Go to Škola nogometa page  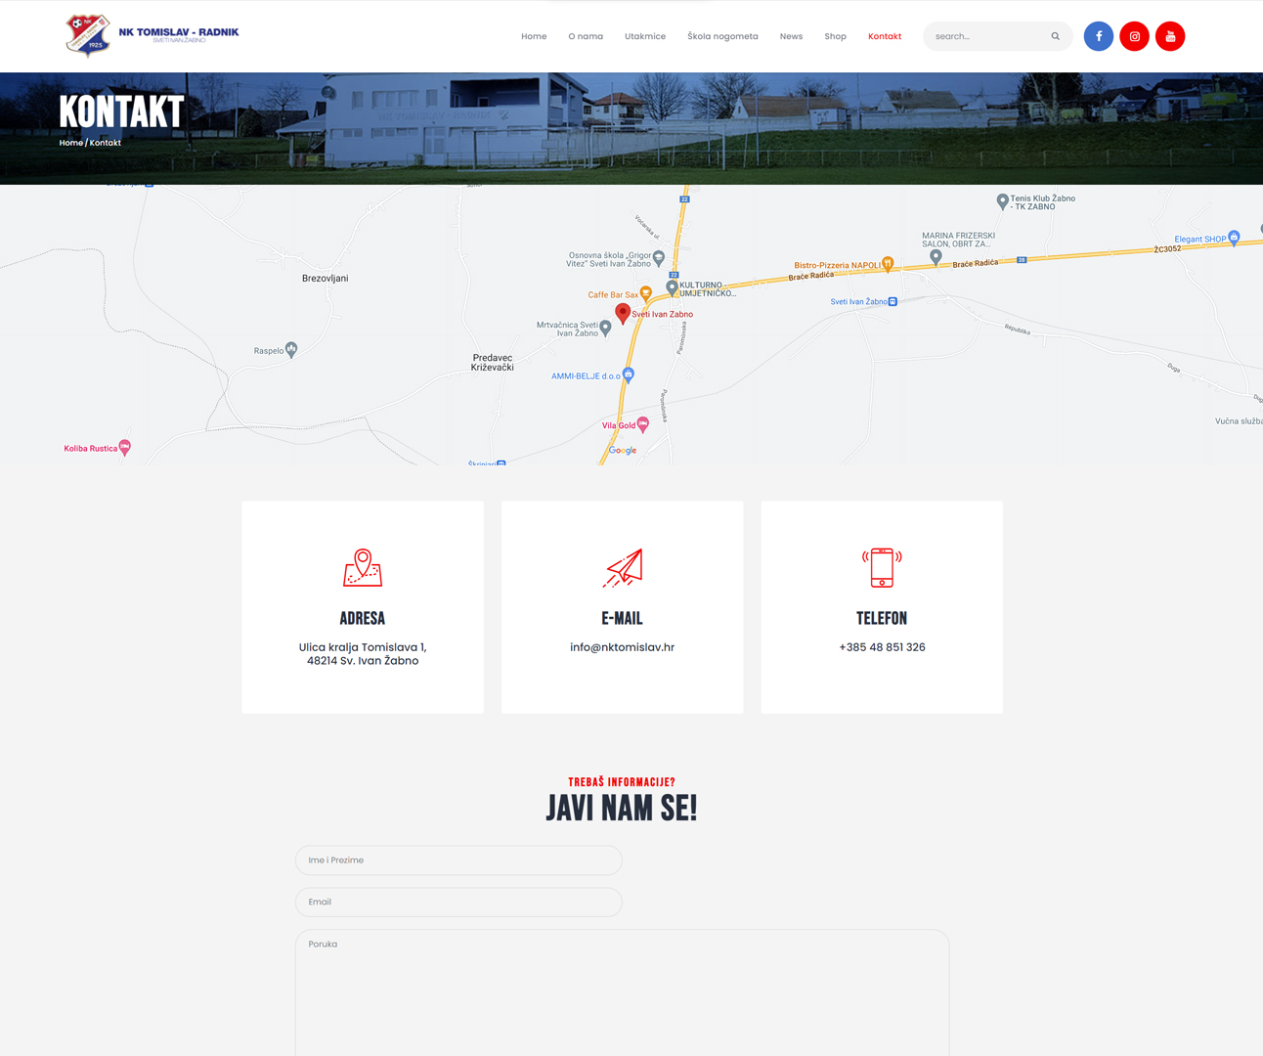(722, 36)
